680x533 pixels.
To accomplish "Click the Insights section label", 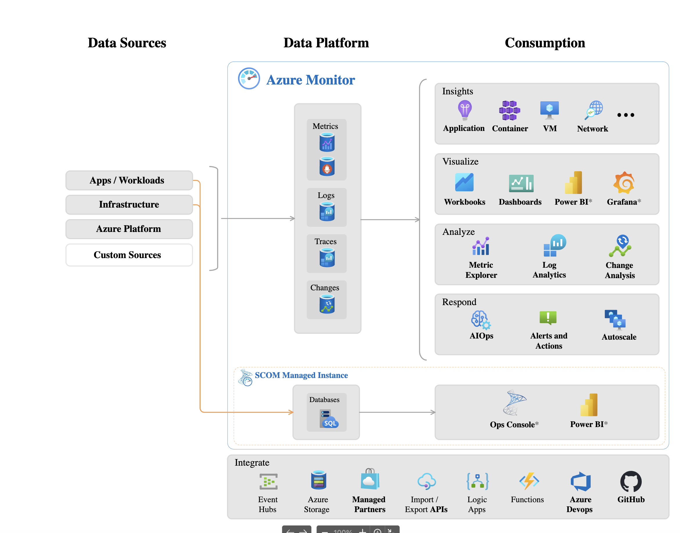I will (457, 91).
